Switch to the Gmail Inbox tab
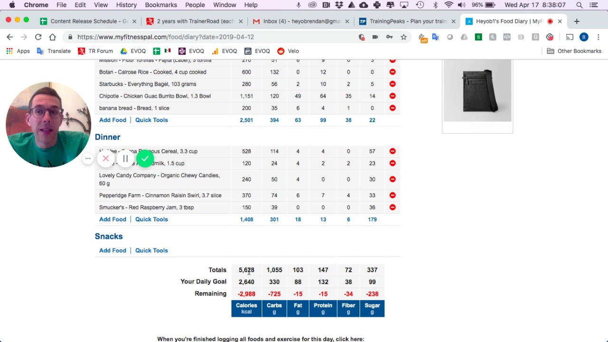Image resolution: width=608 pixels, height=342 pixels. pos(301,21)
